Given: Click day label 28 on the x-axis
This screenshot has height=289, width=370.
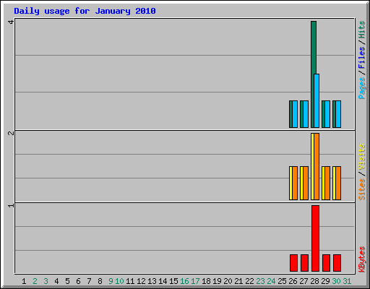Looking at the screenshot, I should point(314,281).
